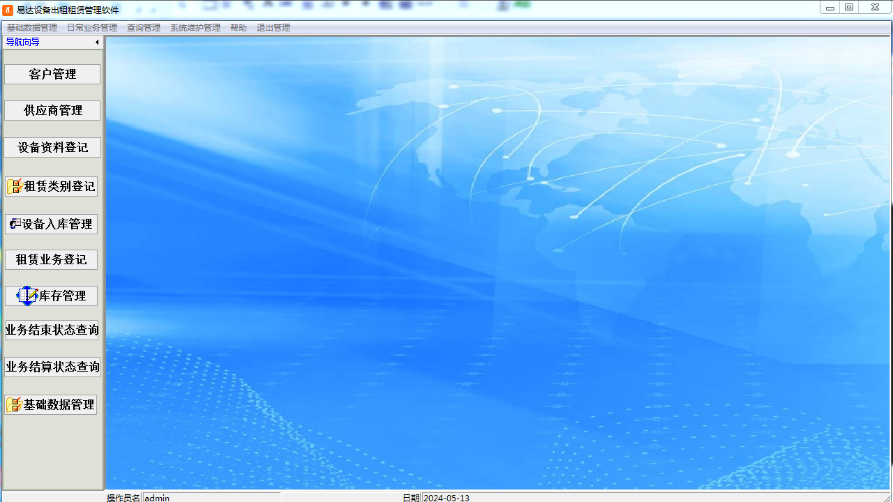
Task: Open 设备入库管理 in the sidebar
Action: (x=51, y=224)
